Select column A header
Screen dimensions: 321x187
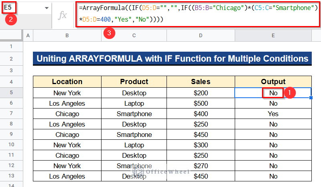click(x=28, y=36)
